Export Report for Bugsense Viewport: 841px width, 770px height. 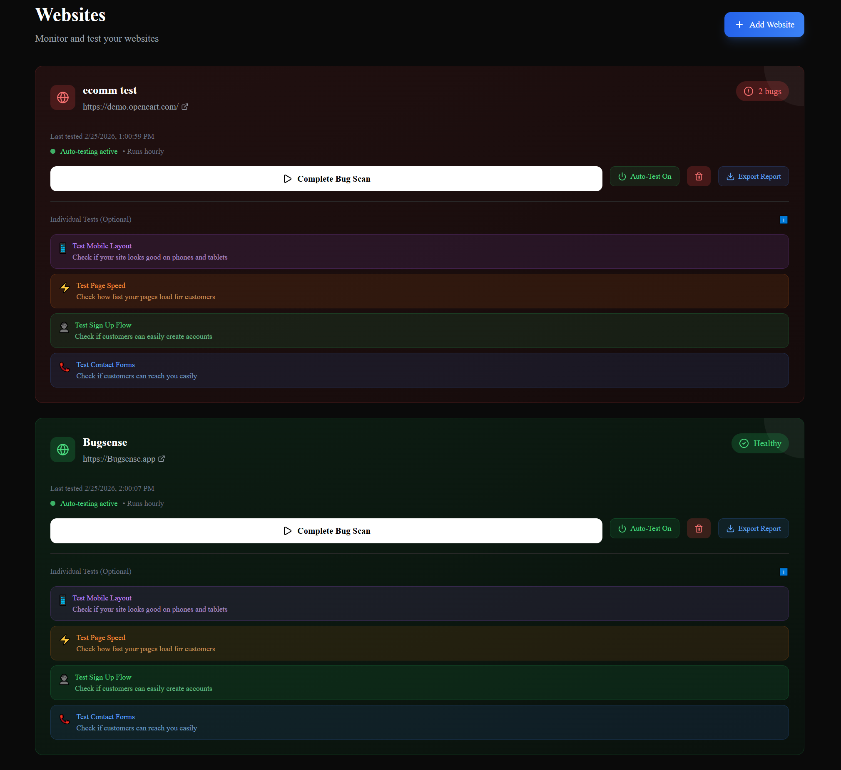click(753, 529)
